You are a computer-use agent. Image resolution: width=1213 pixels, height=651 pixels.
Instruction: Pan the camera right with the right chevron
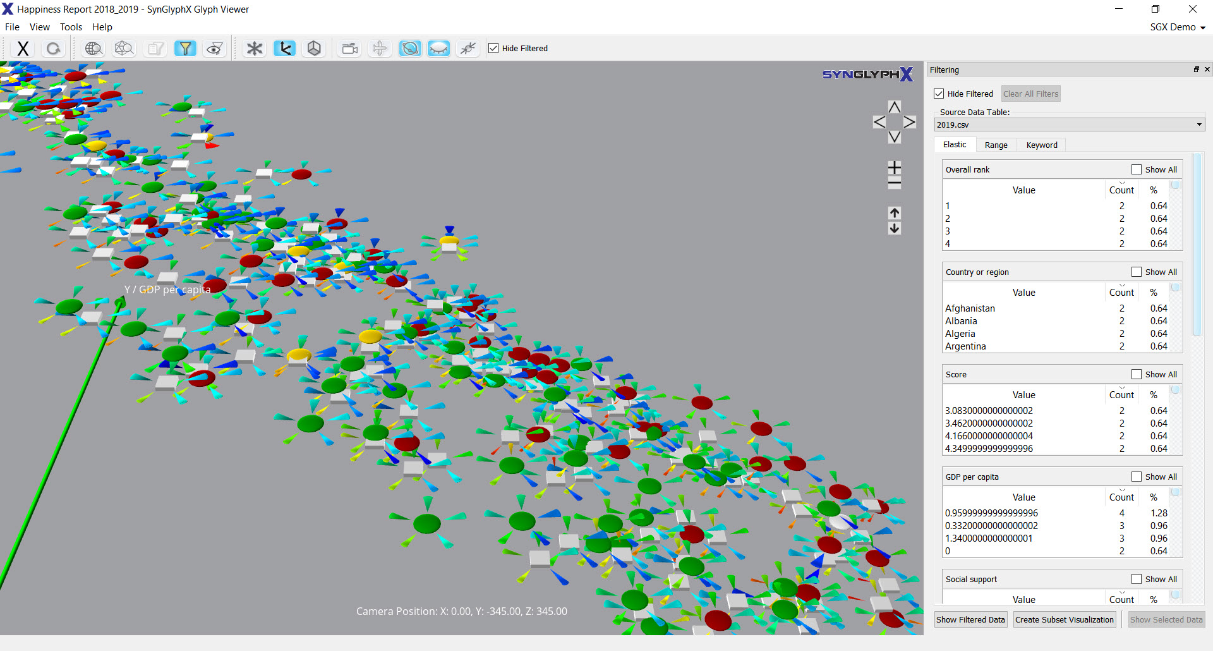point(910,122)
